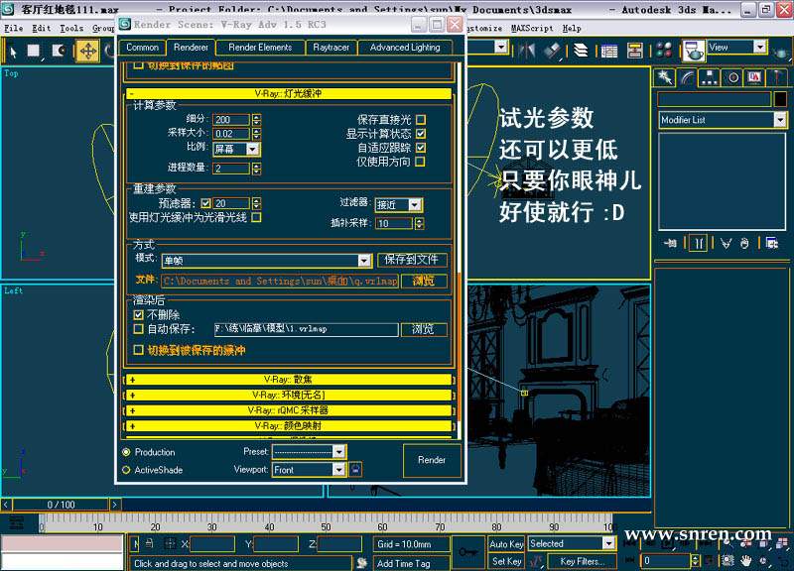Open the 过滤器 接近 dropdown
794x571 pixels.
[399, 205]
